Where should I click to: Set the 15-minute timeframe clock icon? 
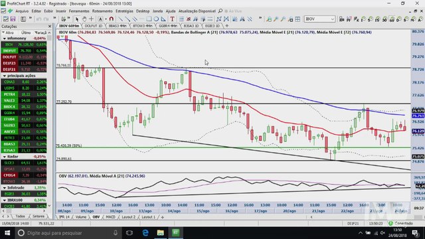pos(377,19)
